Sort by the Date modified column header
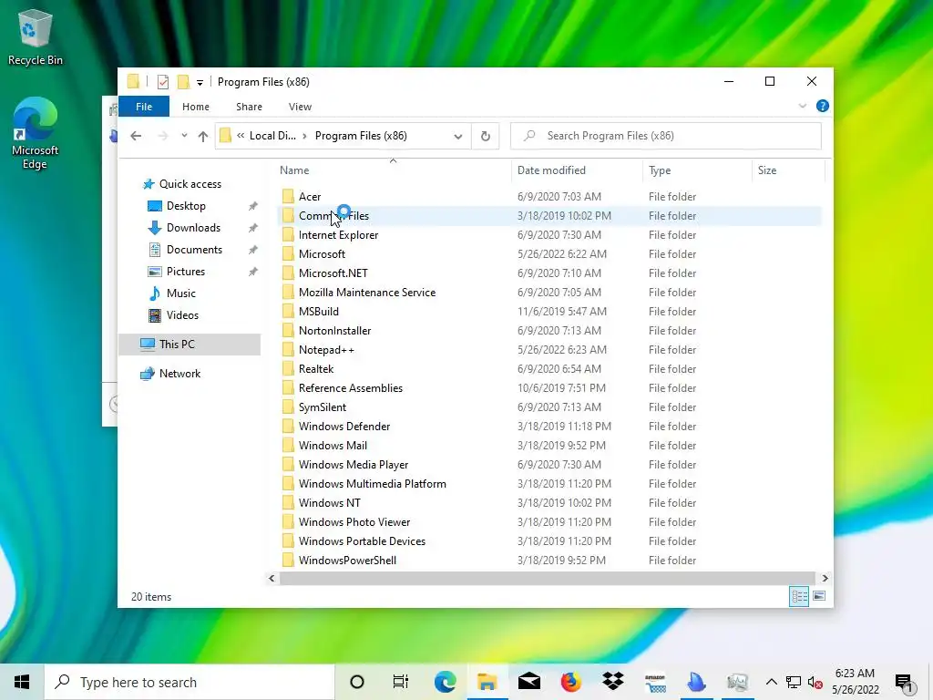The height and width of the screenshot is (700, 933). (x=551, y=170)
